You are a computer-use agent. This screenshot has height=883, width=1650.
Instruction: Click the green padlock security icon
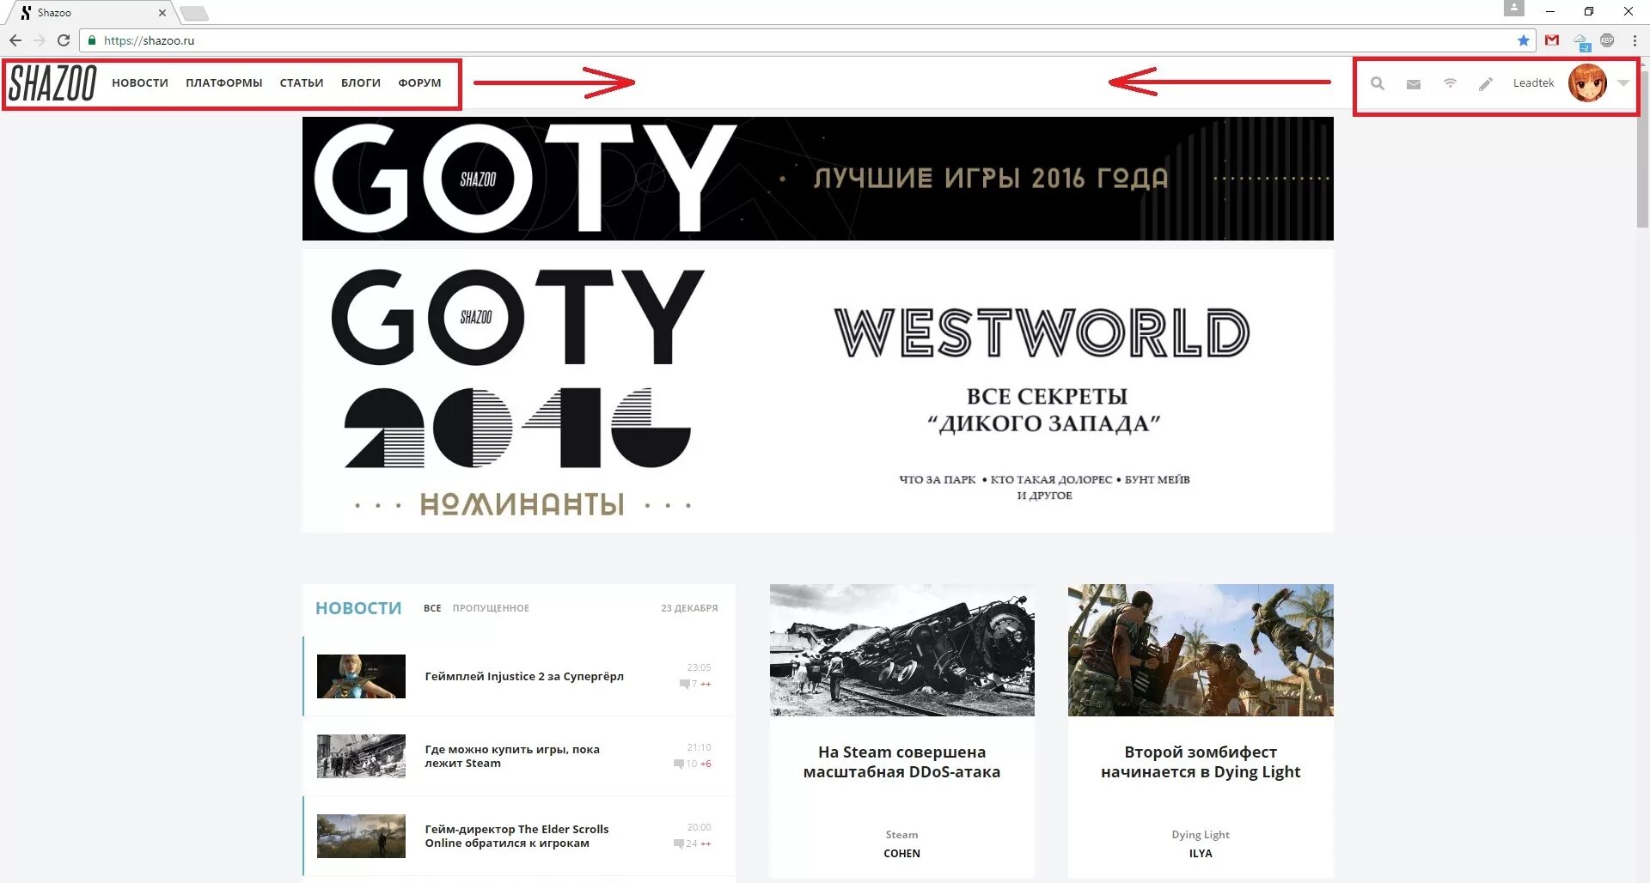point(92,40)
